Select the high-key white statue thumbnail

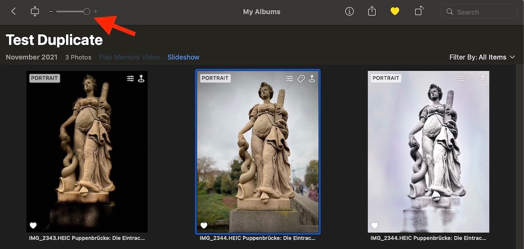[428, 151]
